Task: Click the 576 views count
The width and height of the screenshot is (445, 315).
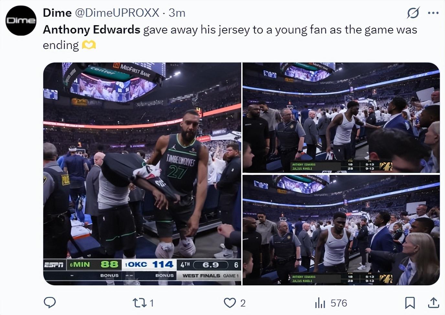Action: coord(339,303)
